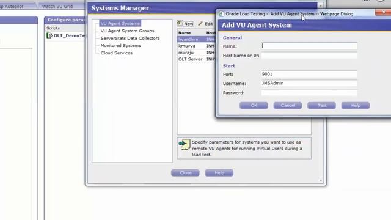391x220 pixels.
Task: Close the Systems Manager with Close button
Action: 185,172
